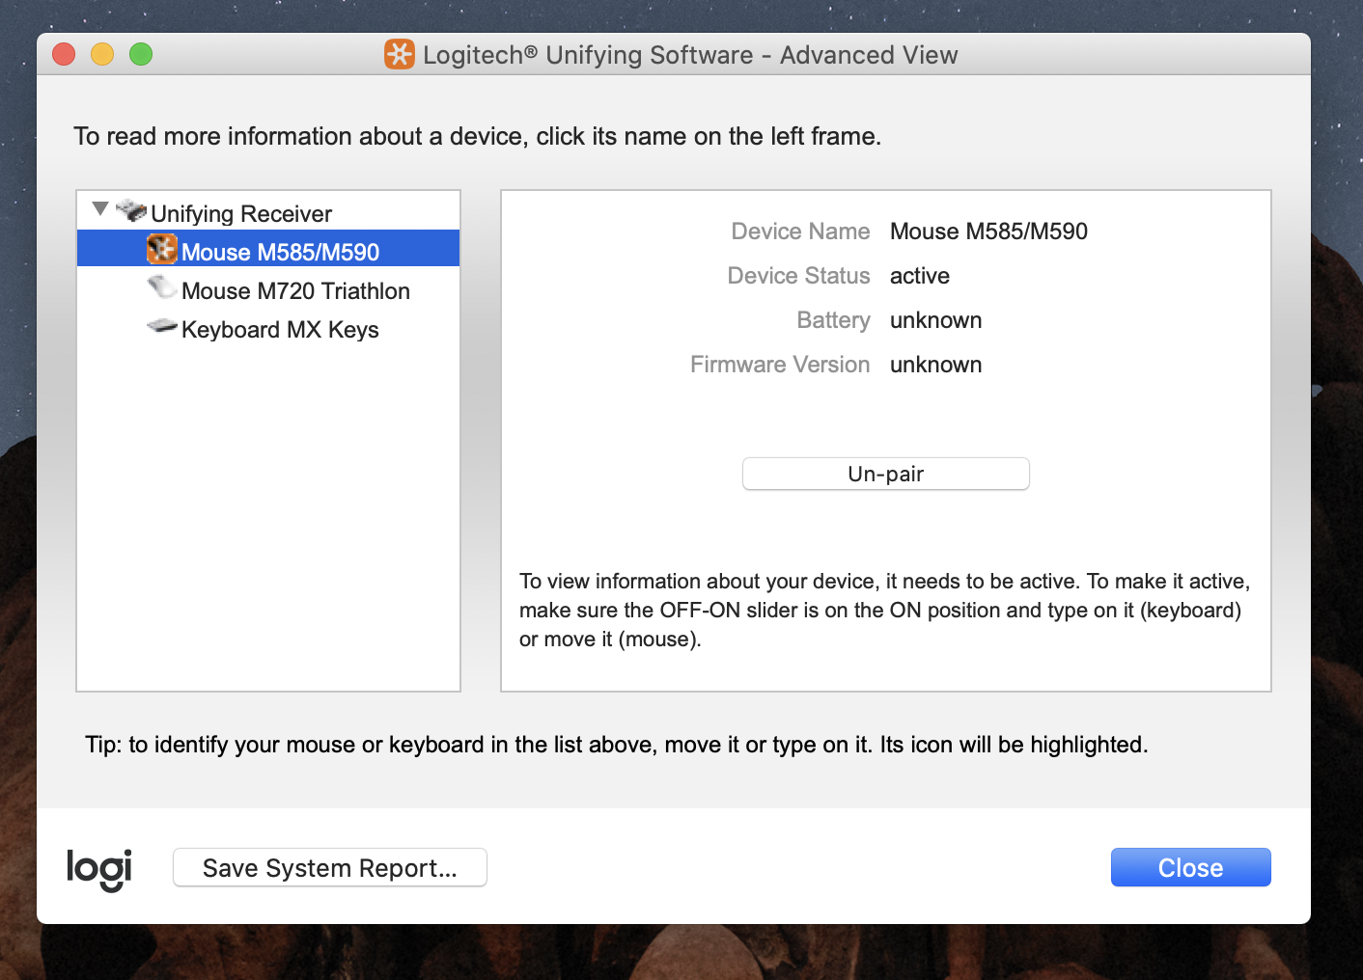This screenshot has width=1363, height=980.
Task: Select the Unifying Receiver label
Action: pyautogui.click(x=241, y=213)
